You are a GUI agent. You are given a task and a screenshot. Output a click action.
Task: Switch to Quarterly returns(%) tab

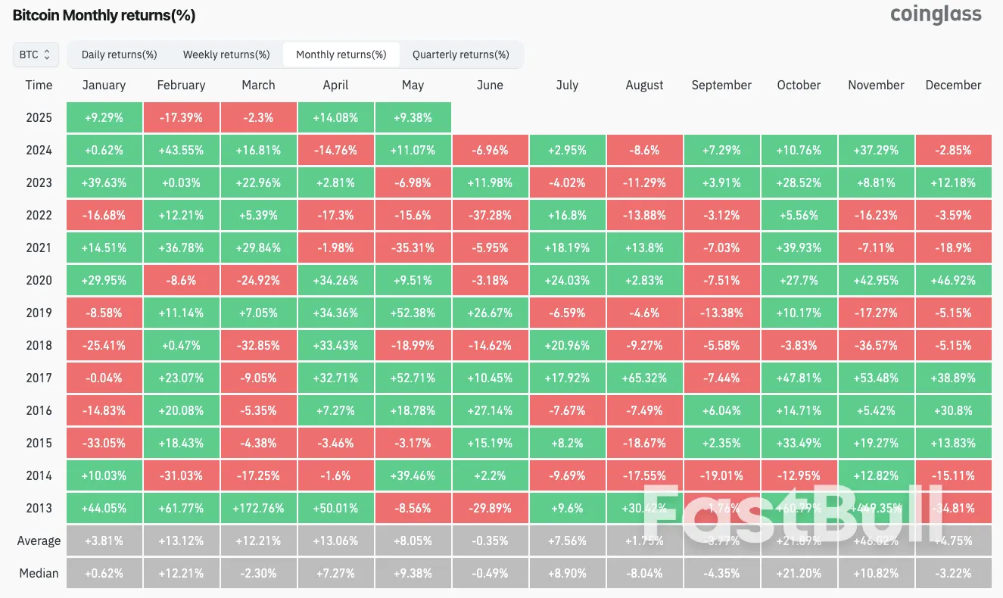click(x=460, y=55)
